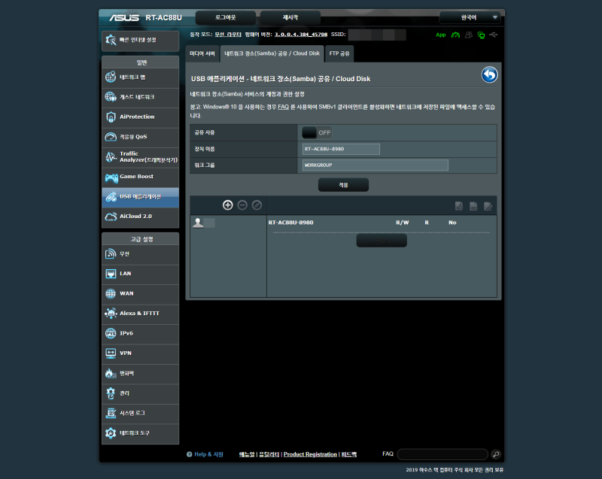The height and width of the screenshot is (479, 602).
Task: Open firmware version 3.0.0.4.384_45708 link
Action: pyautogui.click(x=301, y=35)
